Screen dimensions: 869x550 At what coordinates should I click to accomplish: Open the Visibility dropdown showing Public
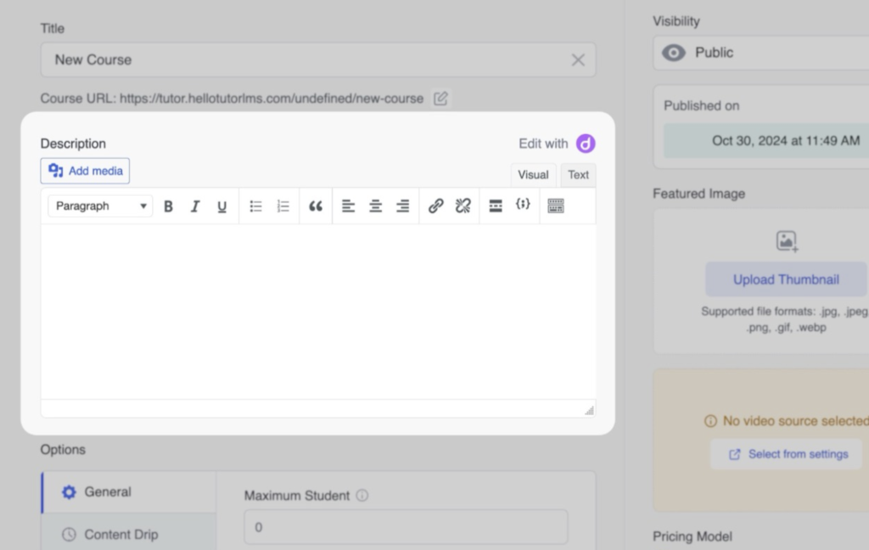tap(760, 53)
